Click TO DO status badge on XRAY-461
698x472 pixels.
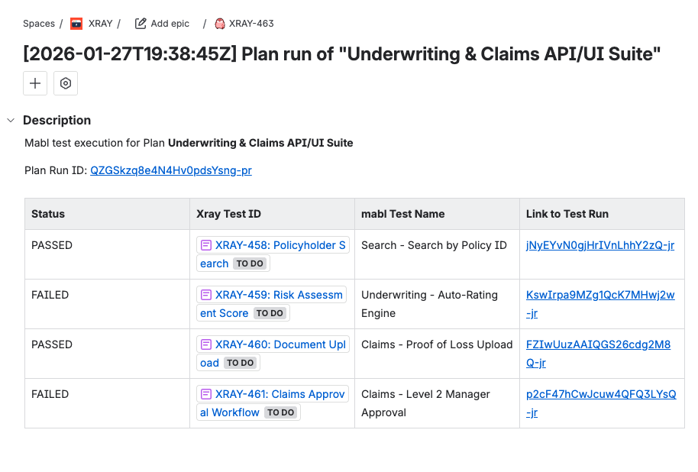[x=280, y=412]
